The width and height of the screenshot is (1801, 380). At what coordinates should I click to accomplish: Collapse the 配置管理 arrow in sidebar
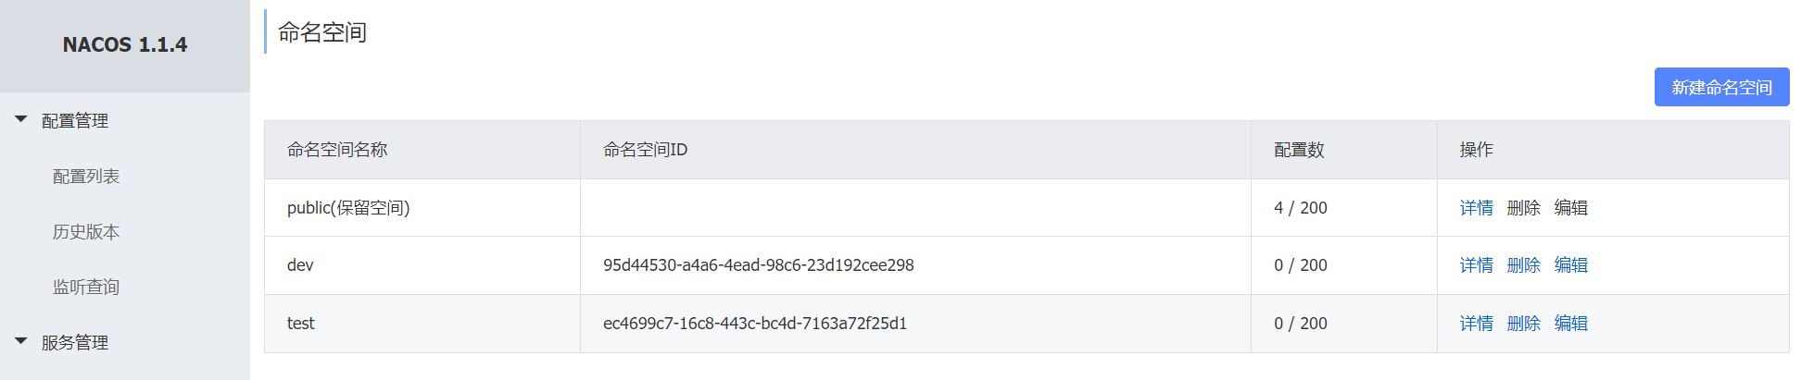tap(21, 119)
